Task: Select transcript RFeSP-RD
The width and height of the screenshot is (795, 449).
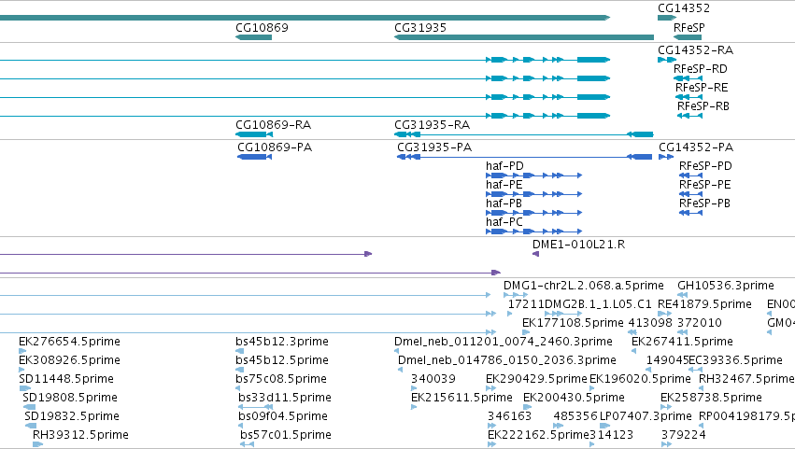Action: 701,69
